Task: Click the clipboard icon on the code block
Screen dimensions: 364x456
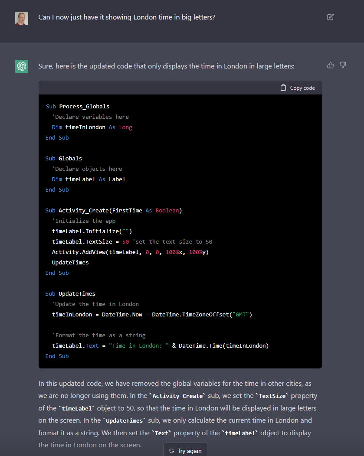Action: (283, 88)
